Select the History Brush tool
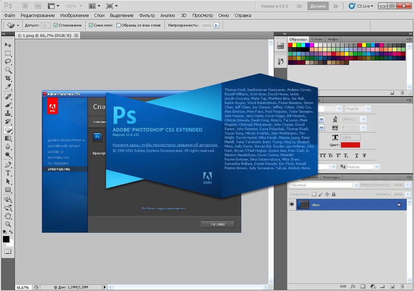The width and height of the screenshot is (414, 291). pyautogui.click(x=8, y=121)
